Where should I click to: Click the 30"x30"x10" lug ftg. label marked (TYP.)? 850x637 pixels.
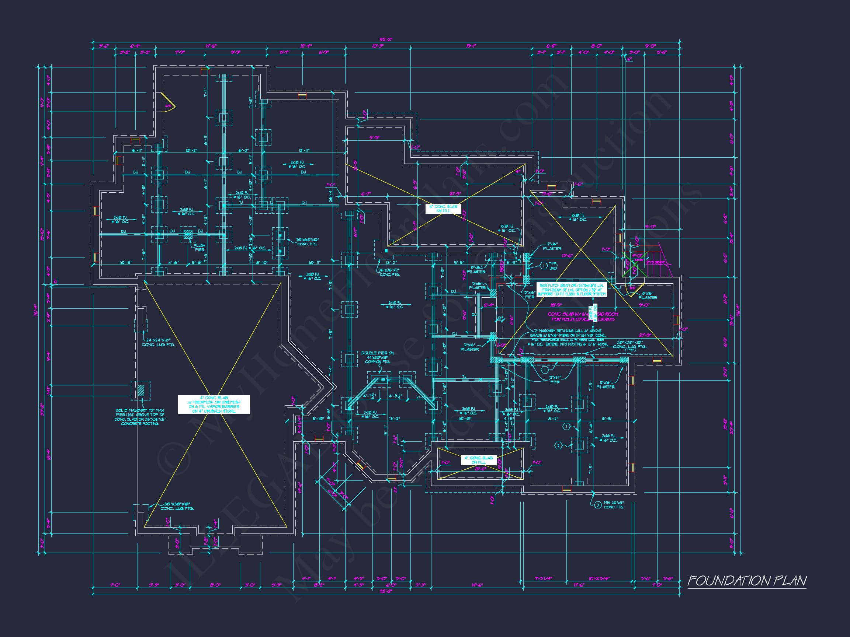click(x=629, y=346)
